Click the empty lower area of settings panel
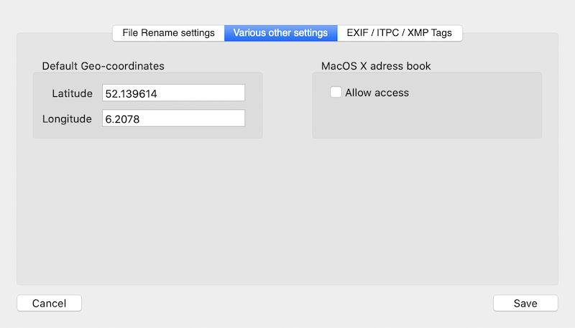575x328 pixels. [x=287, y=215]
